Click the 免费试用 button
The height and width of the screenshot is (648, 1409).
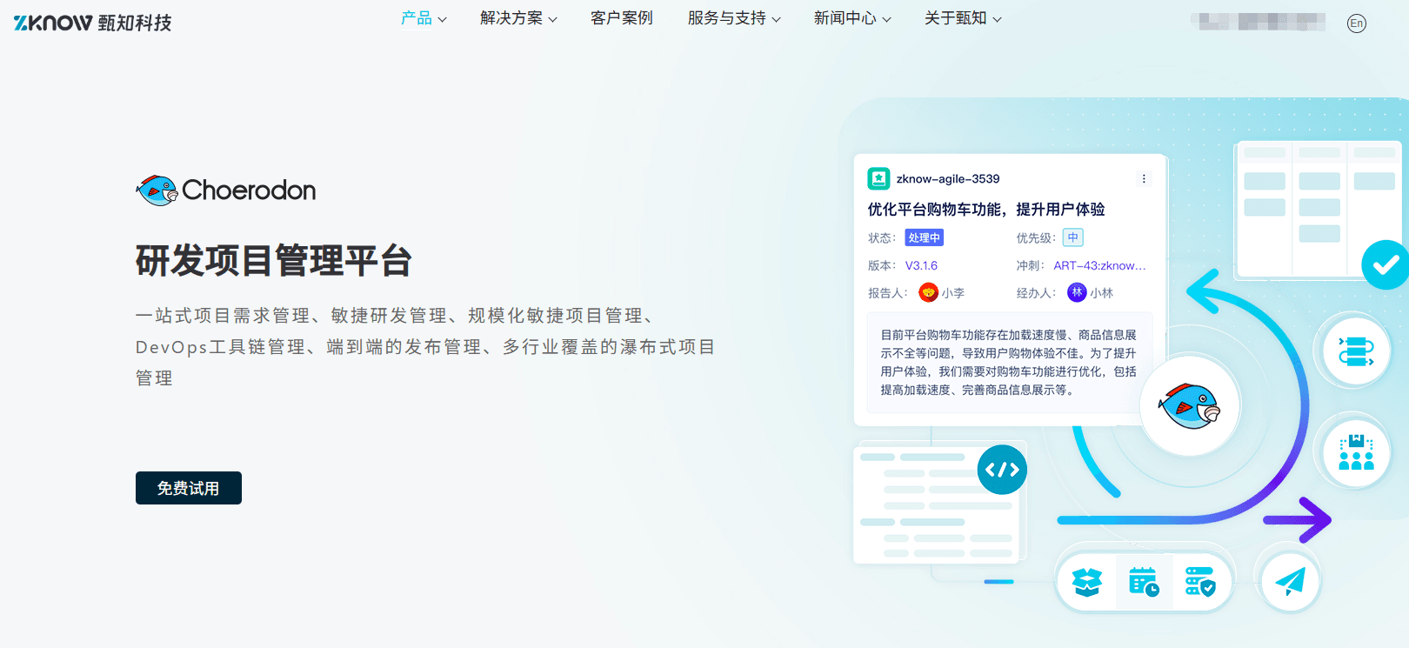point(189,488)
